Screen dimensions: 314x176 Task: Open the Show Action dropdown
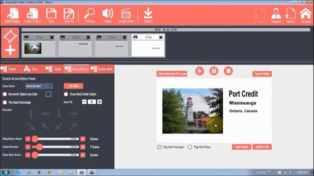39,86
